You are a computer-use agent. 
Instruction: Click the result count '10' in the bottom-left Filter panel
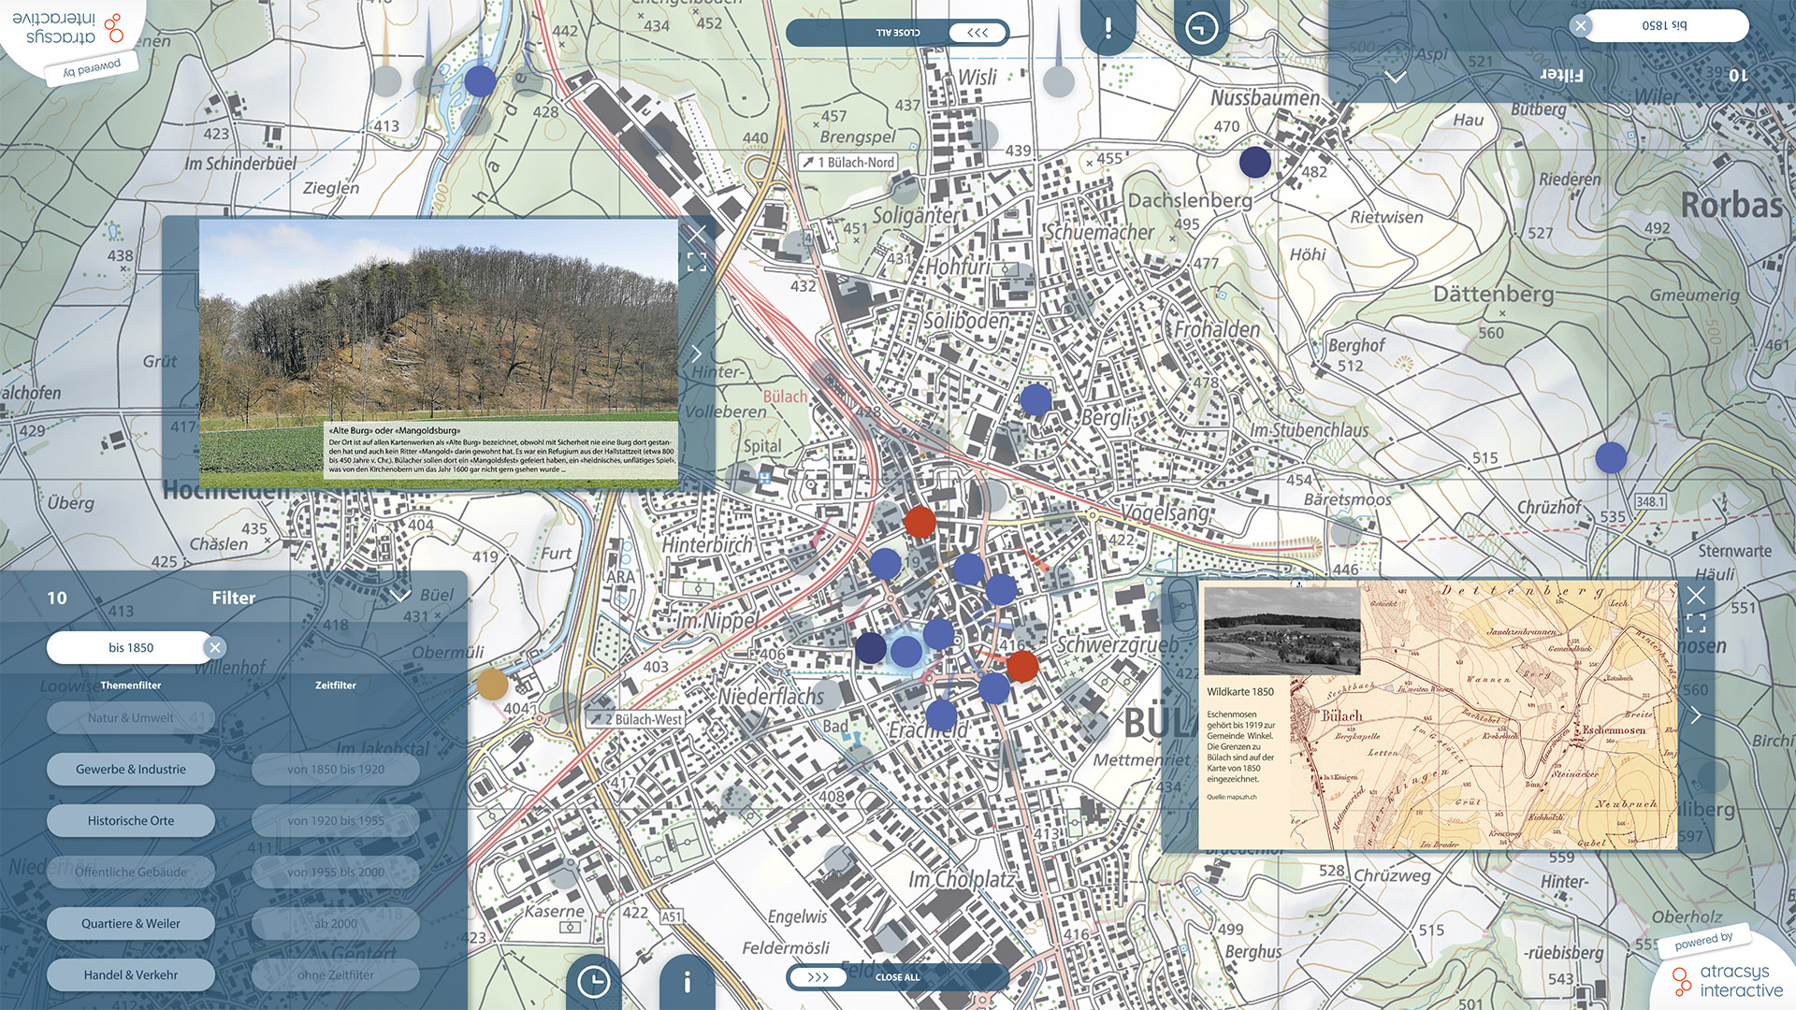coord(57,598)
